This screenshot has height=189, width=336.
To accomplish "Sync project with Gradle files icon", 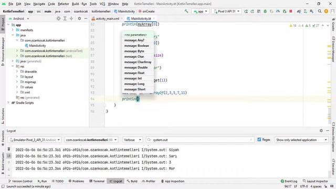I will coord(299,12).
